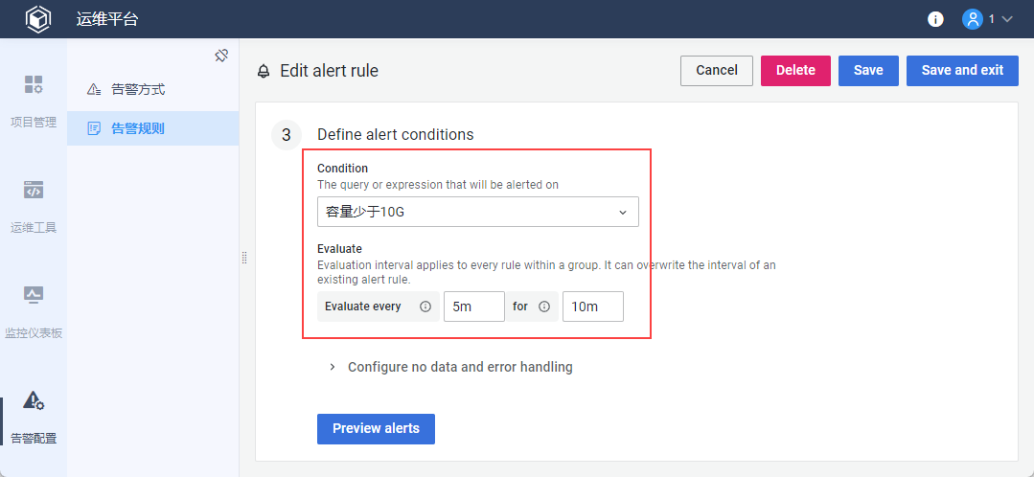Open 告警配置 from the left sidebar
The width and height of the screenshot is (1034, 477).
(34, 417)
